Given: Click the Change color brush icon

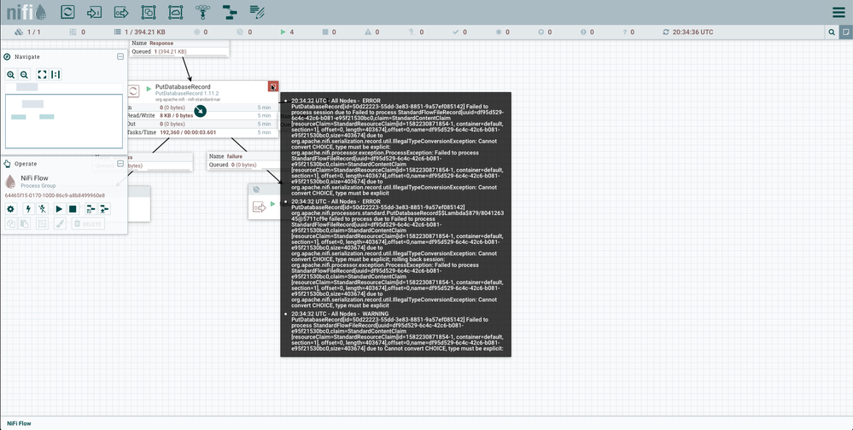Looking at the screenshot, I should pos(60,224).
